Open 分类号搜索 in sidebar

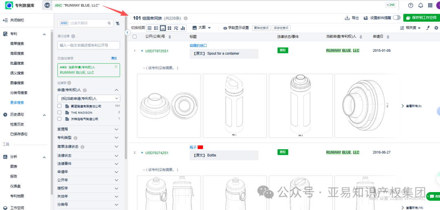click(19, 93)
